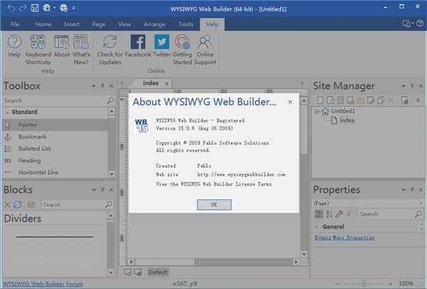Click the folder icon in Blocks panel
Screen dimensions: 427x289
(x=31, y=204)
